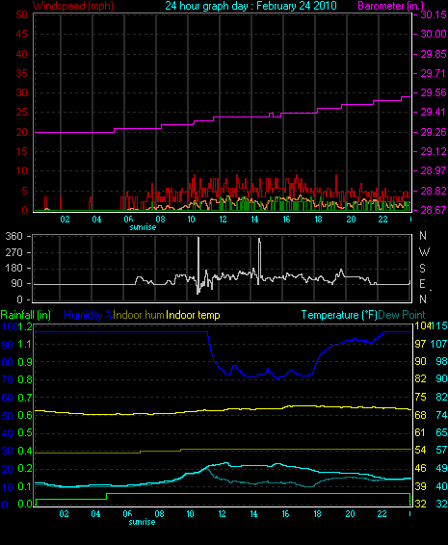Click the 28.67 barometer scale value
Viewport: 448px width, 545px height.
(x=434, y=210)
